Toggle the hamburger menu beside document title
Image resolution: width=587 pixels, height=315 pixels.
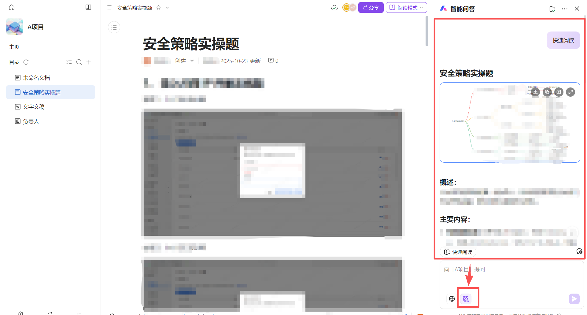pyautogui.click(x=109, y=7)
